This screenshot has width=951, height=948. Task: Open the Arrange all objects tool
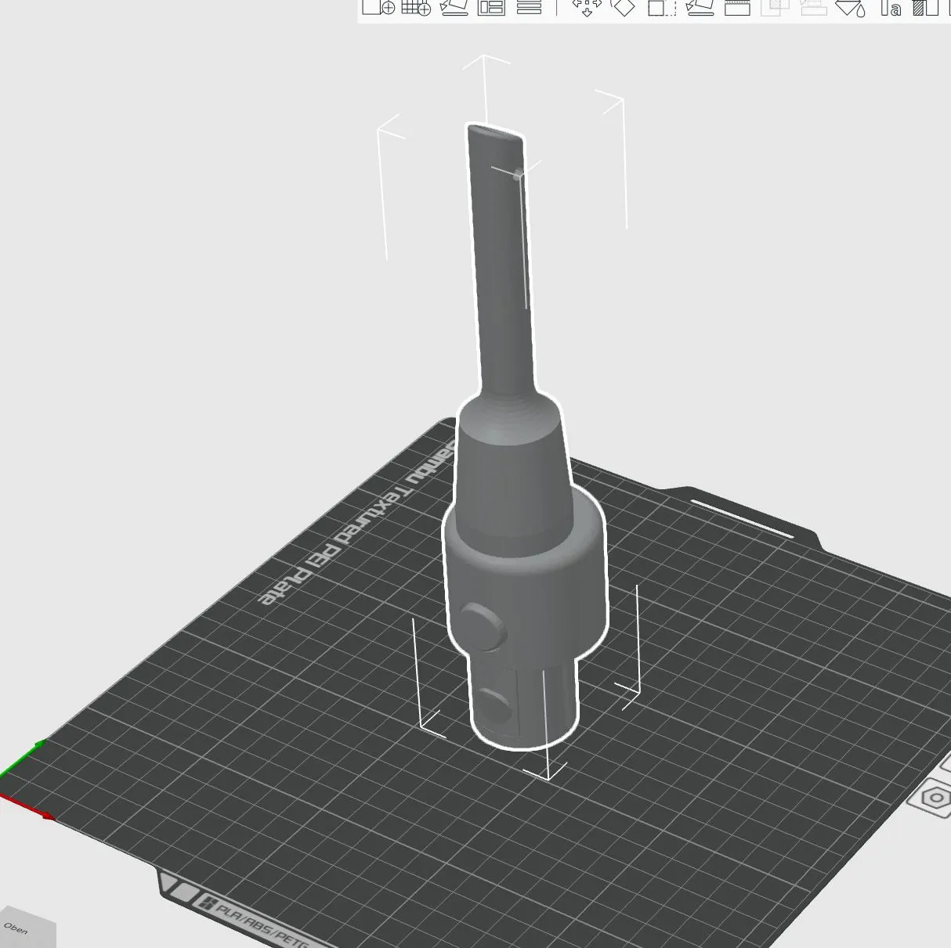coord(492,7)
